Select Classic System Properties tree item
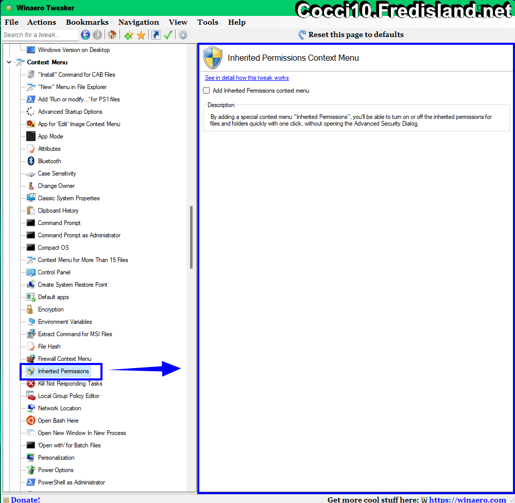This screenshot has height=503, width=515. pyautogui.click(x=68, y=198)
